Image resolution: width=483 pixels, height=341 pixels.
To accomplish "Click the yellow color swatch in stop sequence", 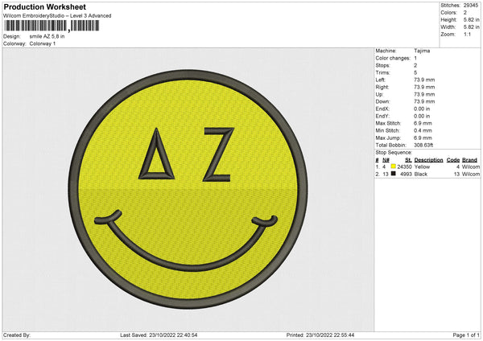I will click(393, 166).
